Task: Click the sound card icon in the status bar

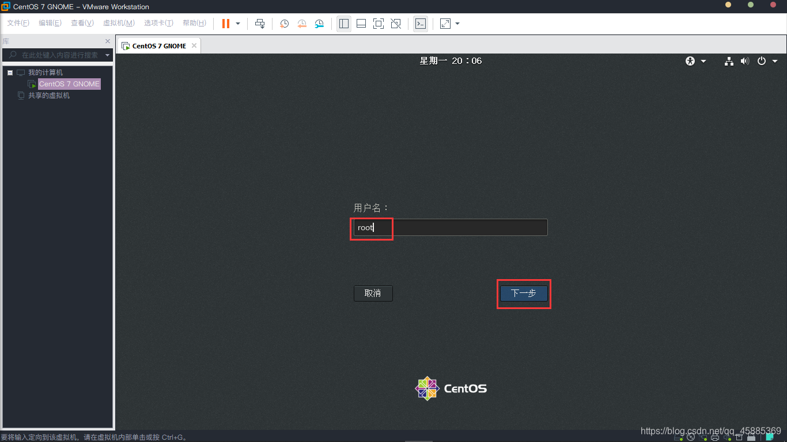Action: [727, 437]
